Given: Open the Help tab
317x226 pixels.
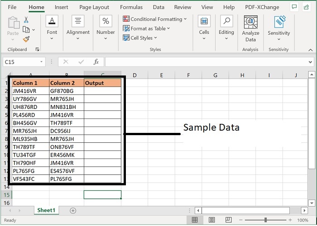Looking at the screenshot, I should pos(229,7).
